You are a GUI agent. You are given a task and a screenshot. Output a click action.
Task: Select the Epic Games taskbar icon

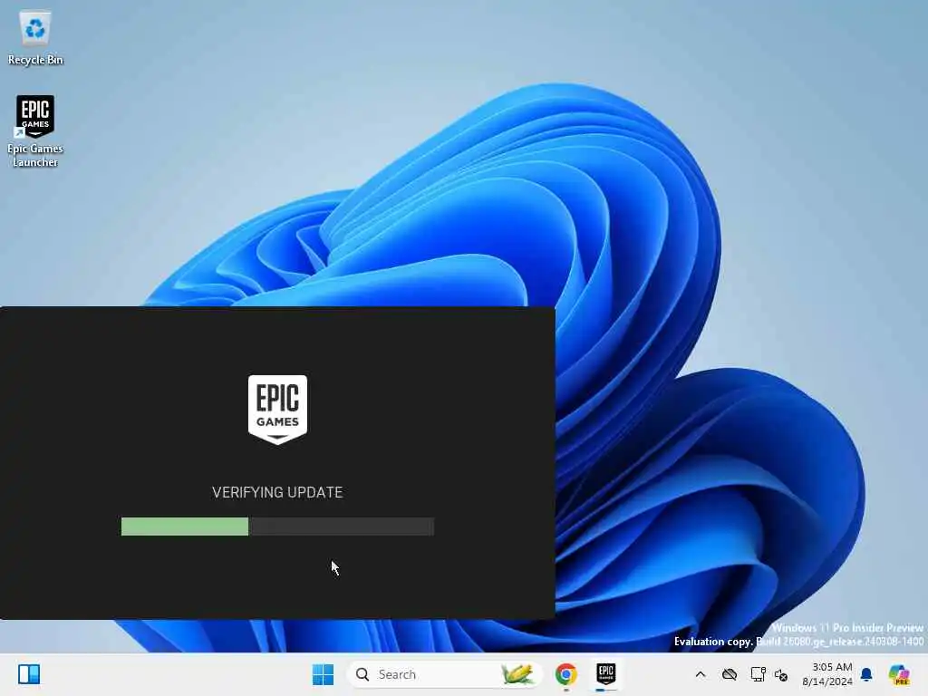click(x=606, y=674)
